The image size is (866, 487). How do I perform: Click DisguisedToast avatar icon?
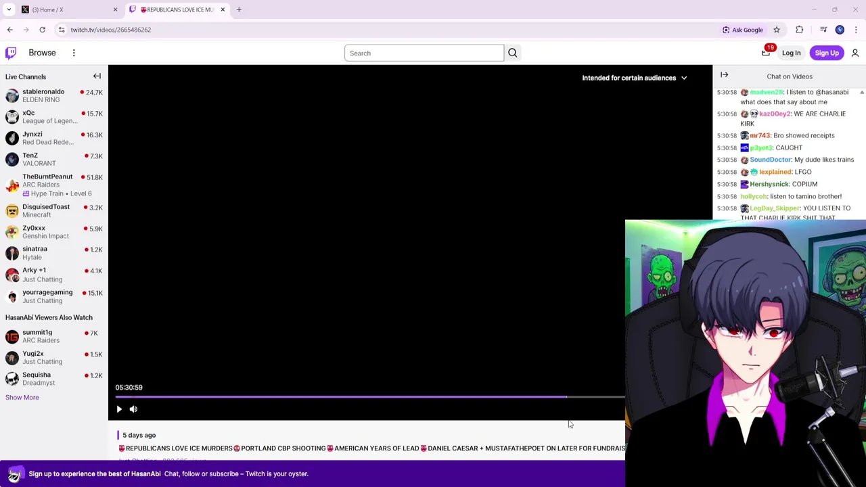click(x=12, y=210)
